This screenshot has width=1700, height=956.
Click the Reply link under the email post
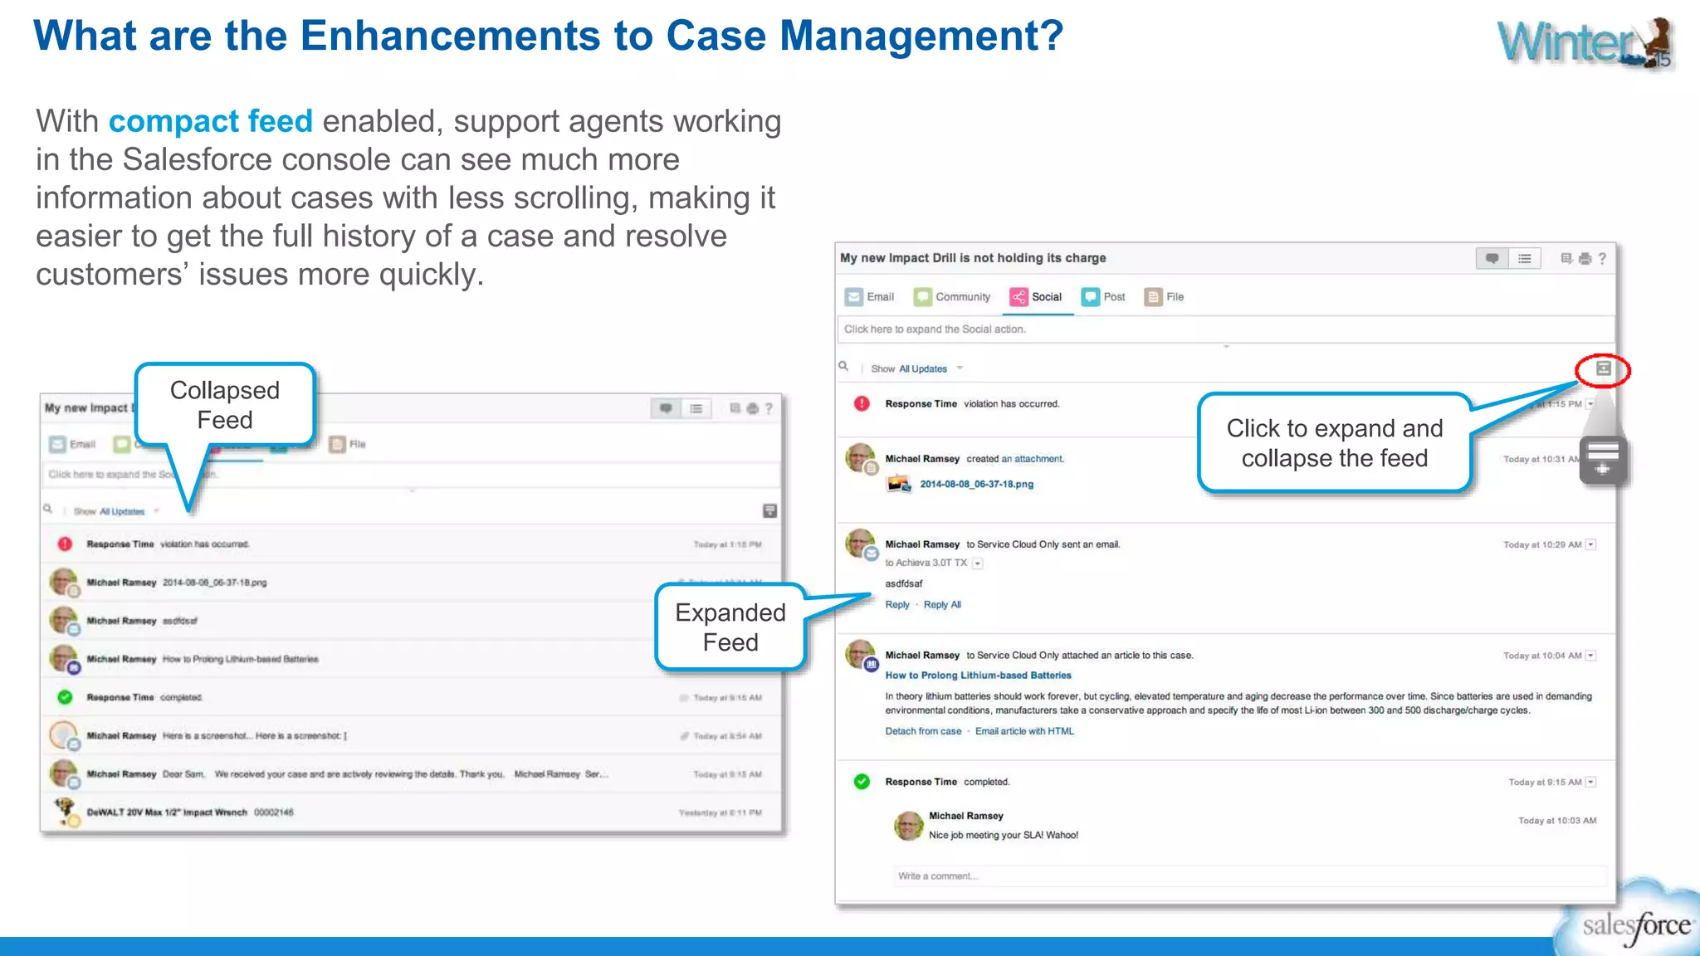pos(897,604)
